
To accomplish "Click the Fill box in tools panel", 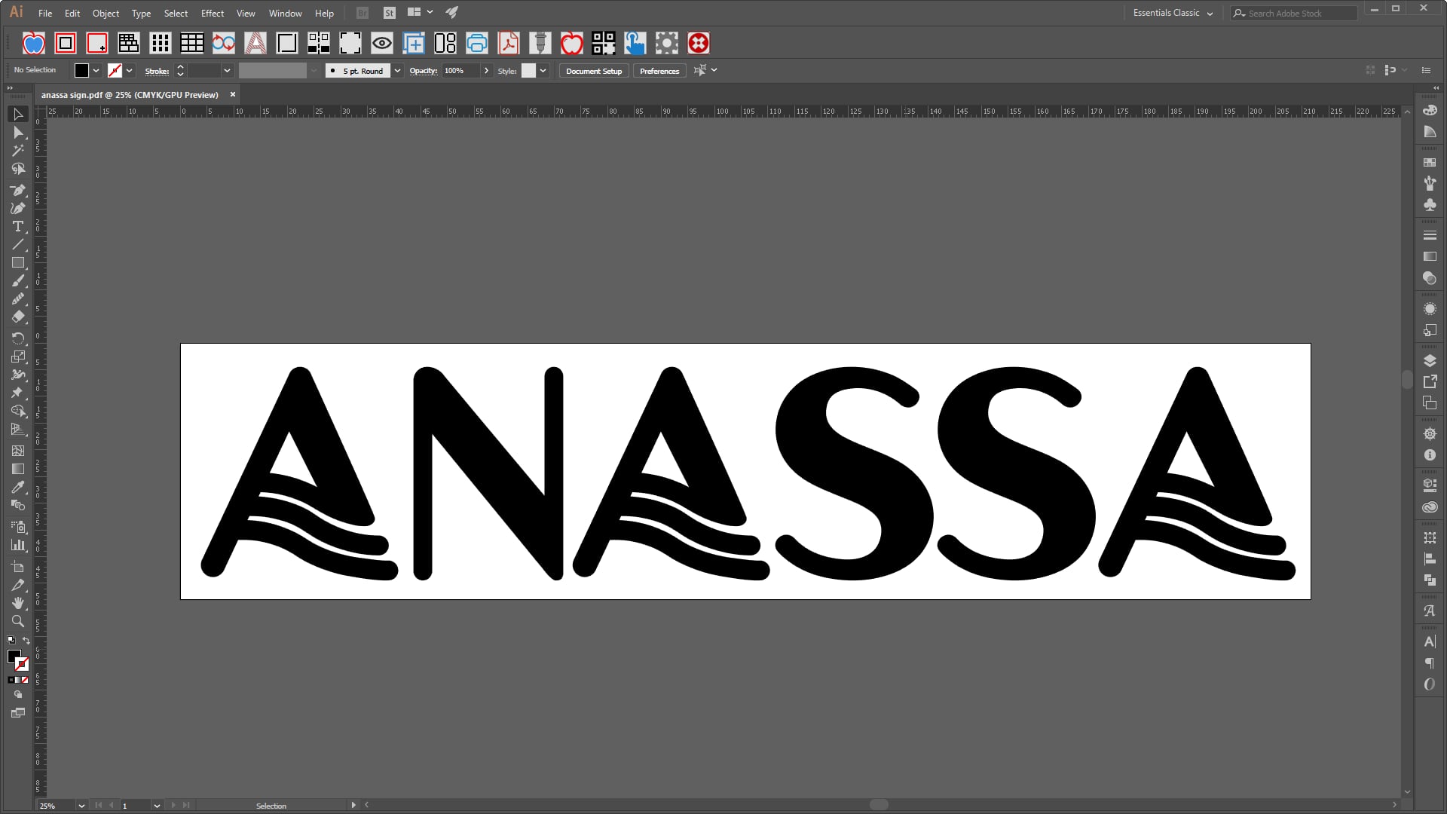I will tap(14, 656).
